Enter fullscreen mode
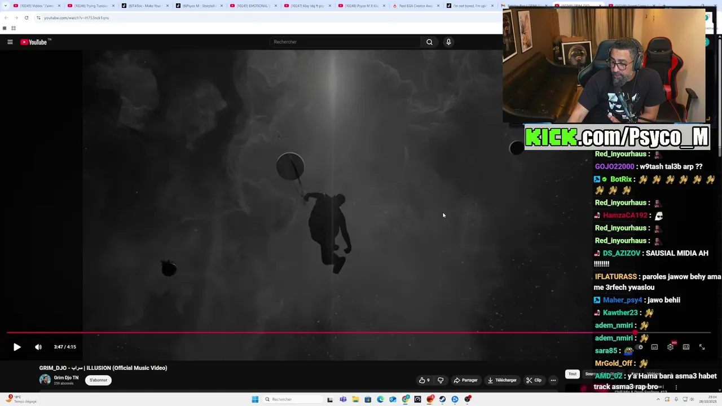The height and width of the screenshot is (406, 722). point(702,347)
